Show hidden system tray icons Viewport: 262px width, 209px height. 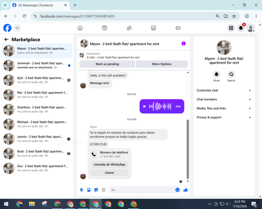(210, 204)
